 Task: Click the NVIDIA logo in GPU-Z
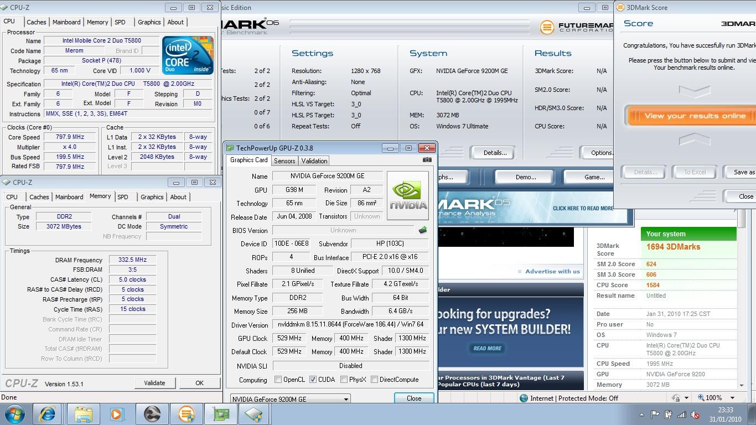(x=408, y=195)
